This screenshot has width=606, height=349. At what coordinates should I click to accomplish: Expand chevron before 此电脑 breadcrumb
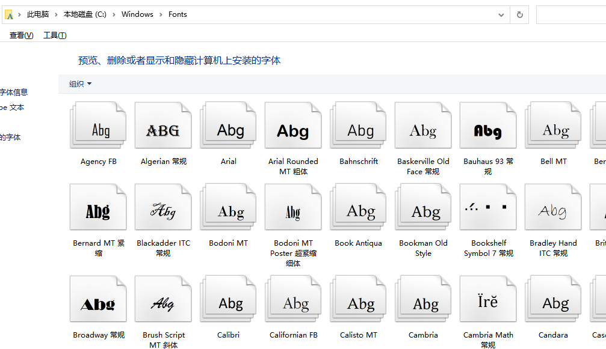point(19,14)
